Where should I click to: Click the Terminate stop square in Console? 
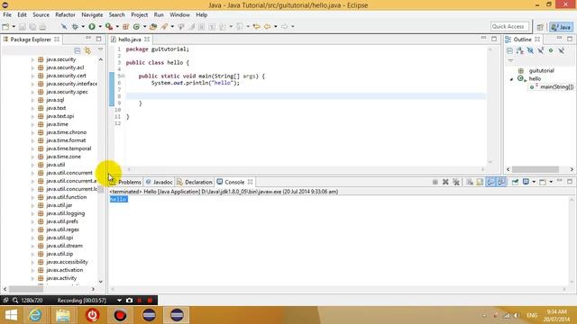(435, 182)
